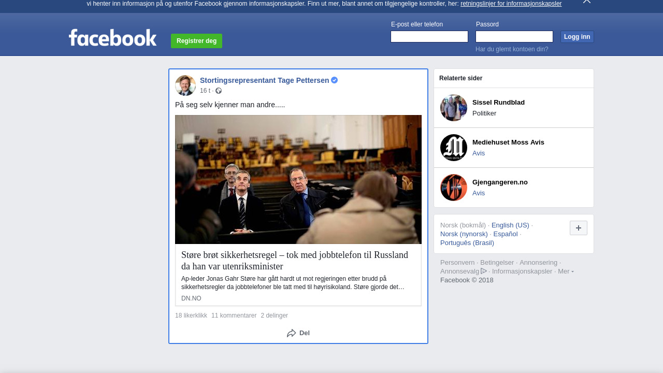Click the Registrer deg button
This screenshot has height=373, width=663.
point(196,41)
